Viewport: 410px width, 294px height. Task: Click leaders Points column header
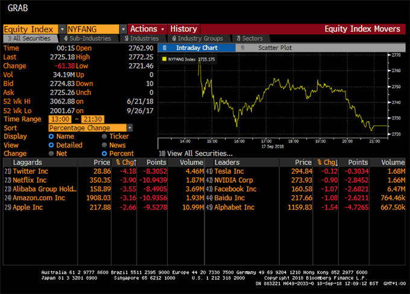click(358, 162)
